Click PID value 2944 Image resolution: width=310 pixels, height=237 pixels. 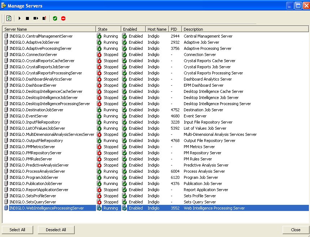point(175,36)
